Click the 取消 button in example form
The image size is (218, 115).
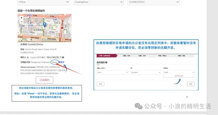tap(100, 84)
